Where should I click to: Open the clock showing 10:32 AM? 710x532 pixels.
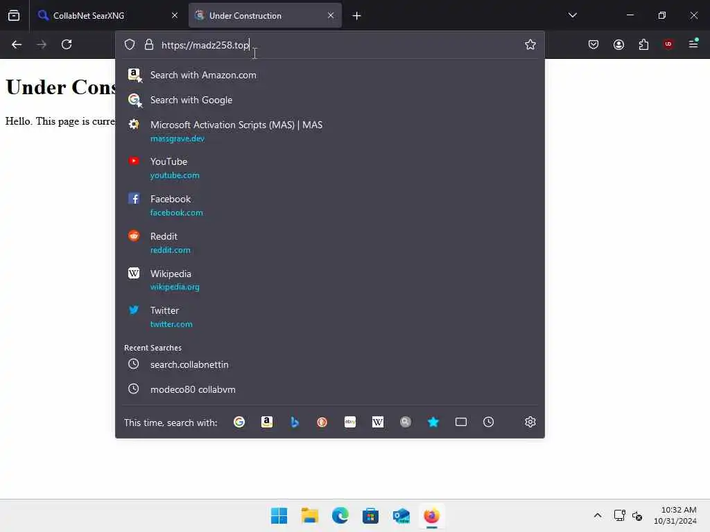point(675,515)
